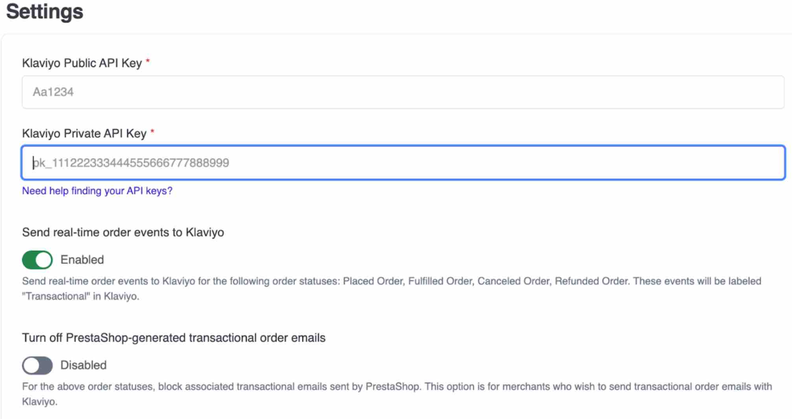792x419 pixels.
Task: Click the red asterisk next to Public API Key
Action: click(148, 61)
